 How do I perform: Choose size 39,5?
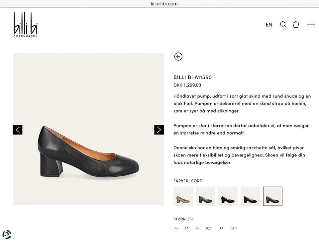coord(233,228)
